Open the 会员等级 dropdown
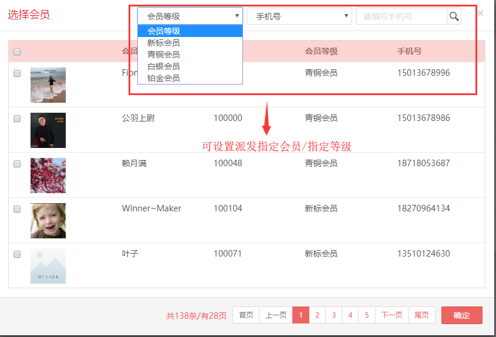Screen dimensions: 496x337 click(x=190, y=16)
